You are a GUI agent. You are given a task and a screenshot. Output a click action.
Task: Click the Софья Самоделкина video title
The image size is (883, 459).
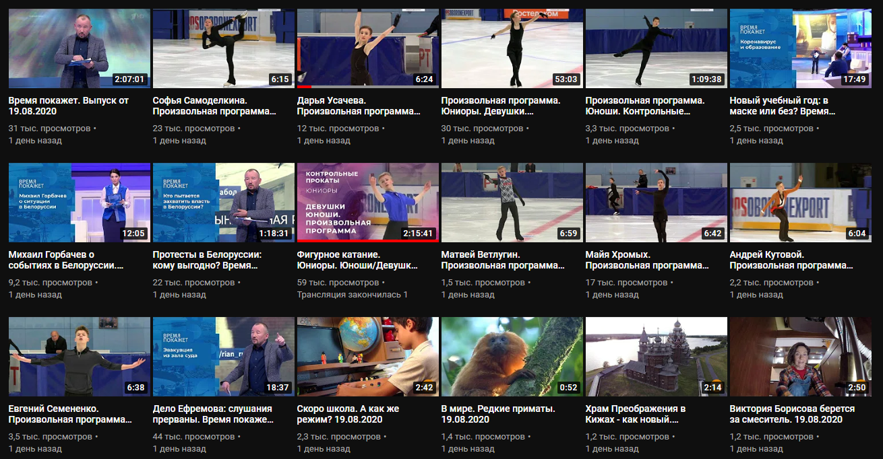point(214,106)
